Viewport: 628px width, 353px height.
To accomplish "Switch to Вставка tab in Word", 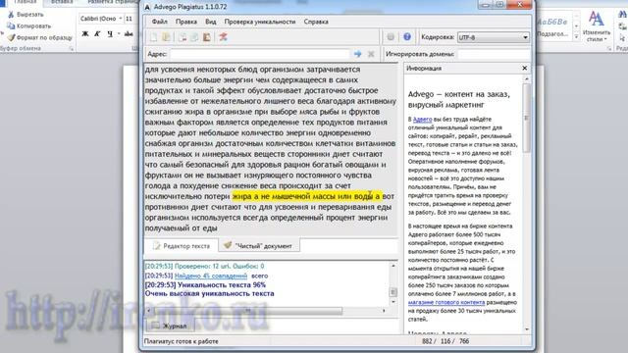I will (62, 2).
